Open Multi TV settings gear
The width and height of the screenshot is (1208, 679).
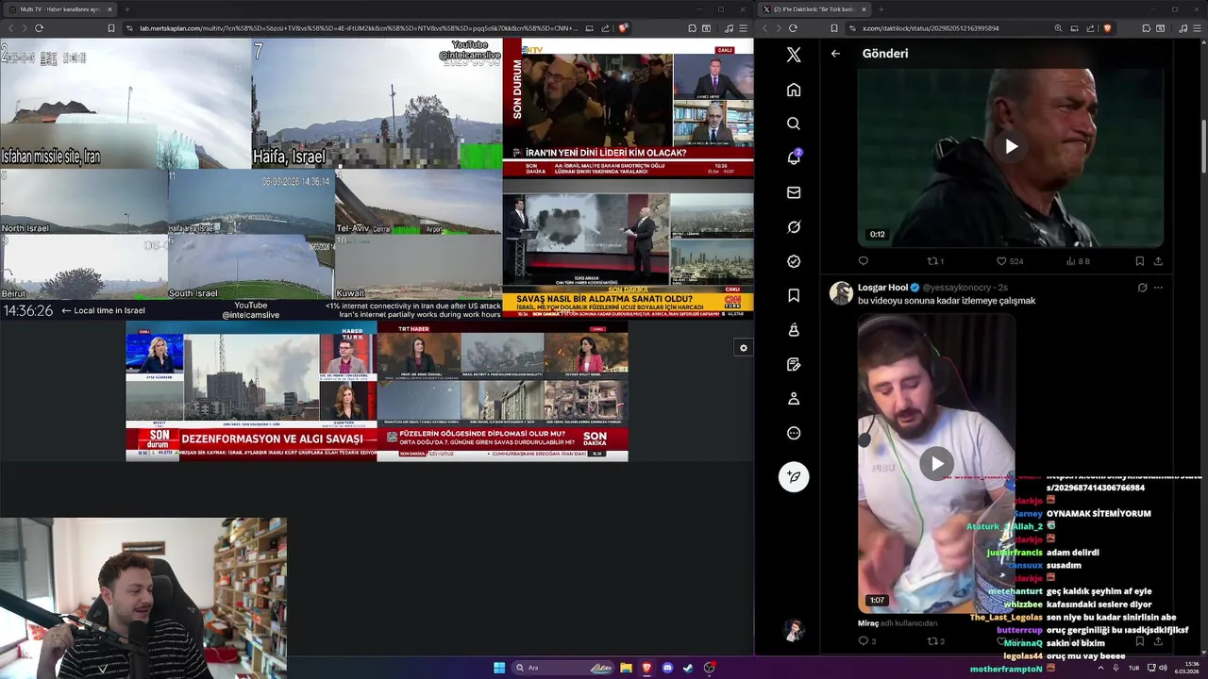coord(744,348)
